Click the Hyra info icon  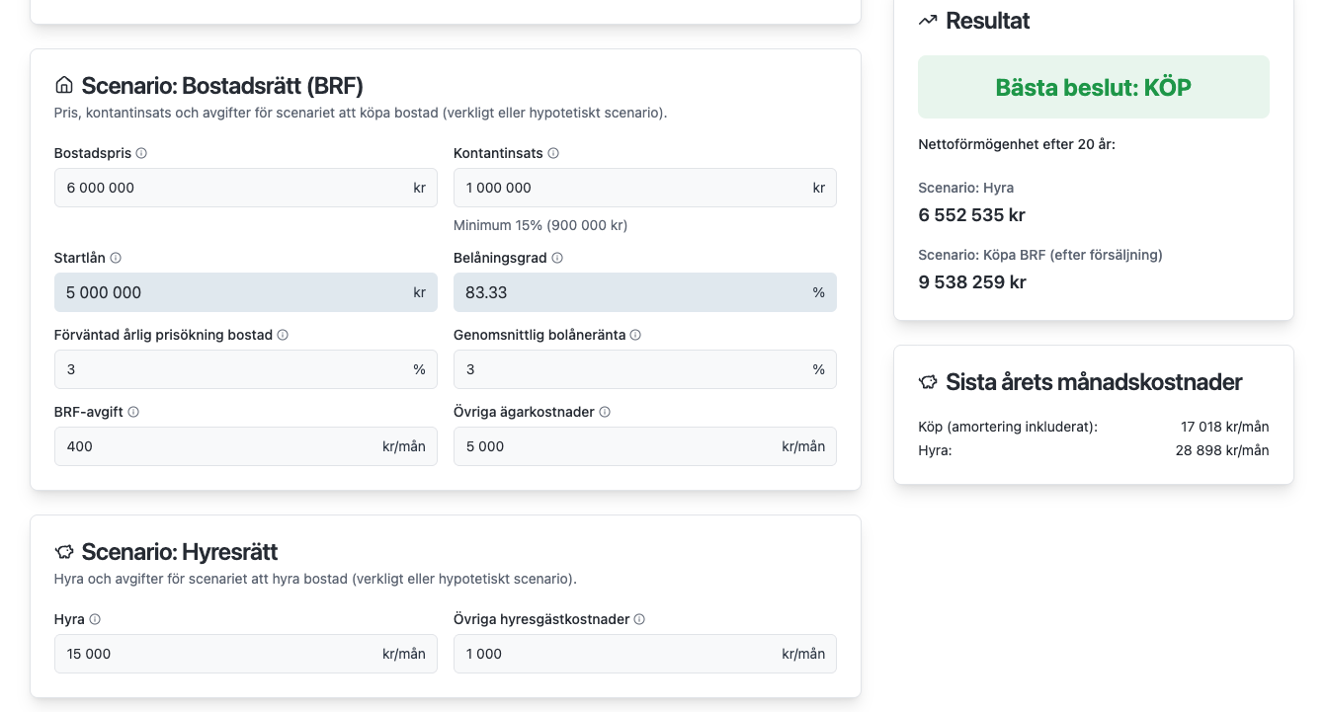[95, 619]
